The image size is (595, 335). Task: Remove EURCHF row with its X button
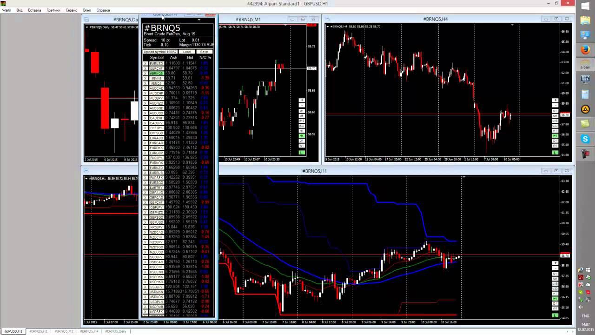pos(145,68)
